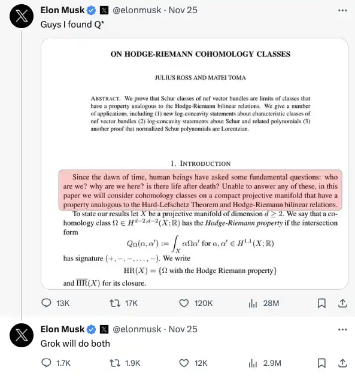Open the more options menu on first tweet

point(342,10)
